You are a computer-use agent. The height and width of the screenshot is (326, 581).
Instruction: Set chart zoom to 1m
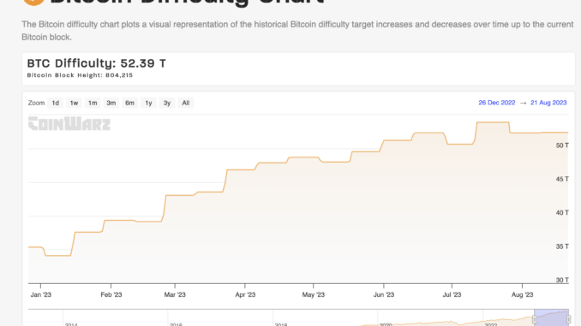[x=93, y=103]
